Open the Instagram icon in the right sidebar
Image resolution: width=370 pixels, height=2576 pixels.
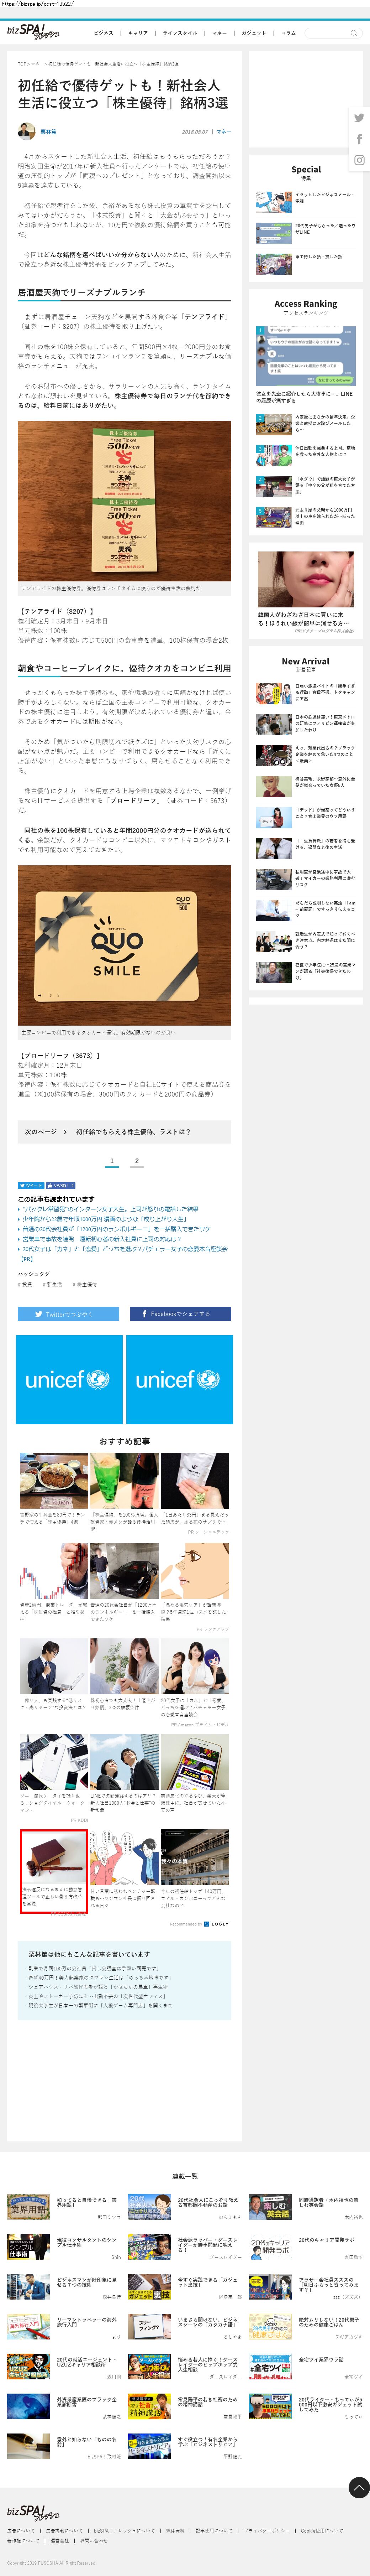359,160
